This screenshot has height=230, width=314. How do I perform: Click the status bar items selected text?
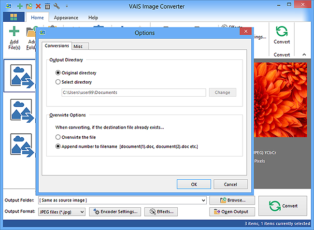[x=277, y=223]
